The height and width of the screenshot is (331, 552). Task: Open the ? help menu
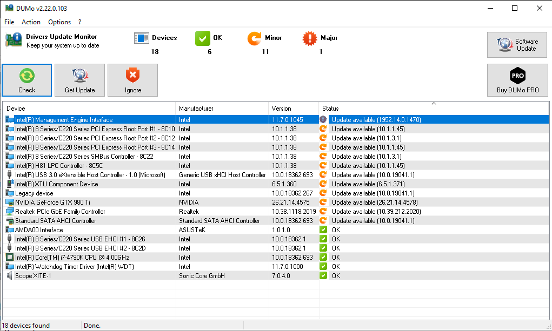pos(80,22)
